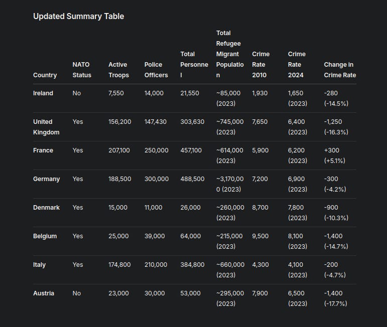Viewport: 387px width, 327px height.
Task: Select the 'Updated Summary Table' heading
Action: click(x=78, y=16)
